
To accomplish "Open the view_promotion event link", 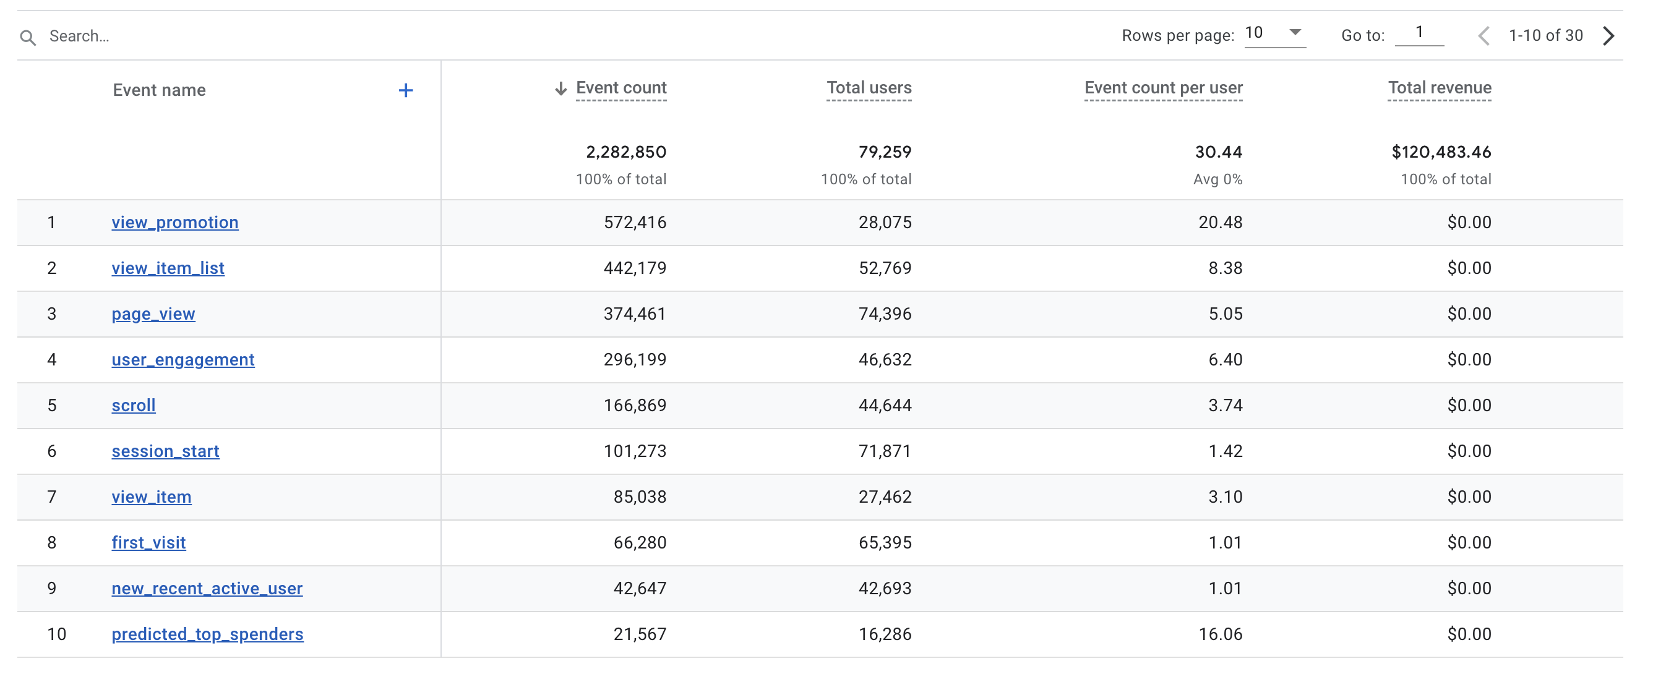I will (x=175, y=223).
